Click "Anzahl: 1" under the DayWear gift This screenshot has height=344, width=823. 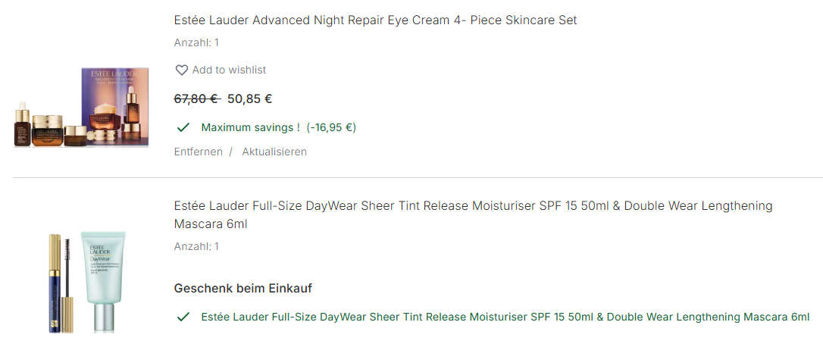click(196, 246)
